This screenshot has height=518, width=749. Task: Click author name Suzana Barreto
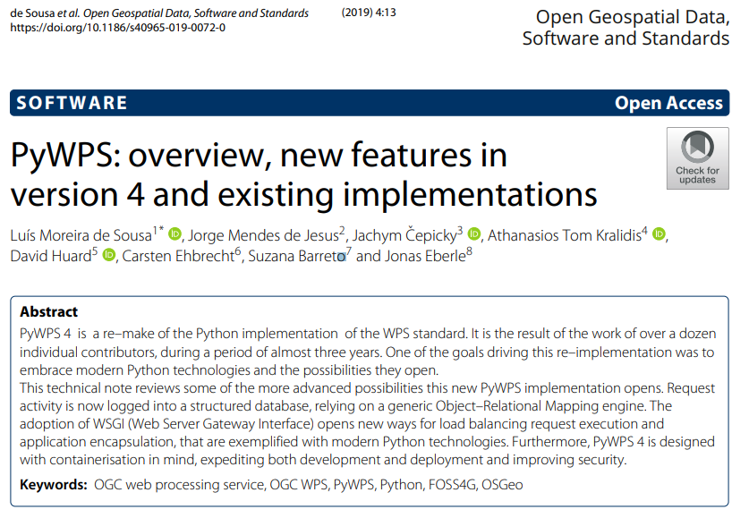coord(296,256)
